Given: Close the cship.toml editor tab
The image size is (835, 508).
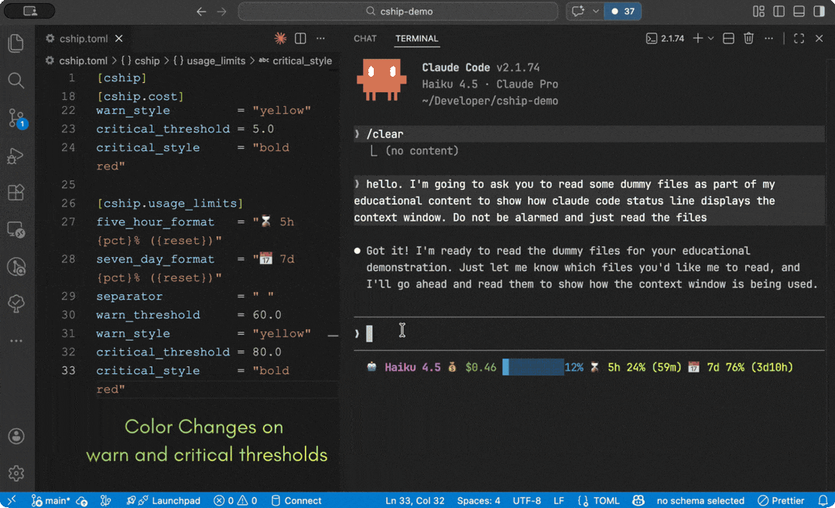Looking at the screenshot, I should tap(118, 39).
